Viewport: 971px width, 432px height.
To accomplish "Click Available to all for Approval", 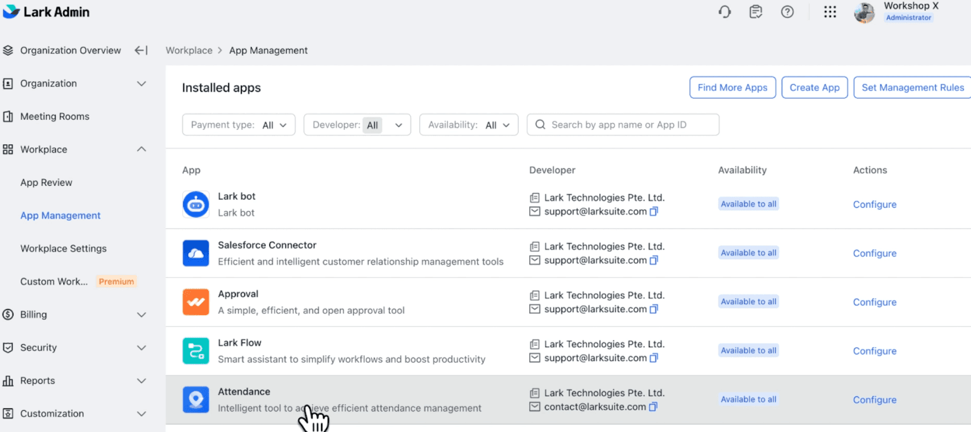I will [748, 302].
